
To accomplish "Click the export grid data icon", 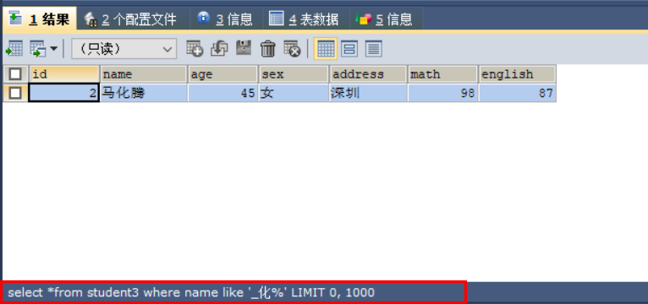I will click(14, 49).
